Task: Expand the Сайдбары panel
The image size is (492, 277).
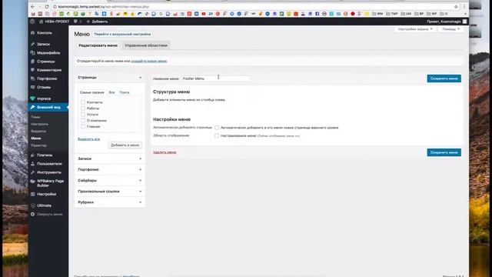Action: 110,181
